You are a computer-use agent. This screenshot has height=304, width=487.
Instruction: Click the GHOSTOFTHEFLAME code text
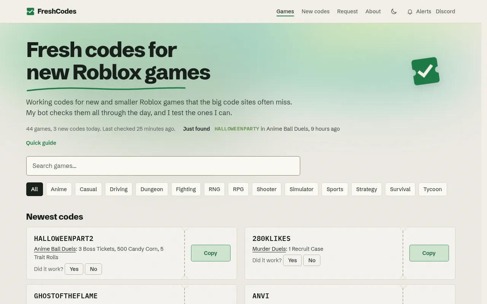pos(66,296)
